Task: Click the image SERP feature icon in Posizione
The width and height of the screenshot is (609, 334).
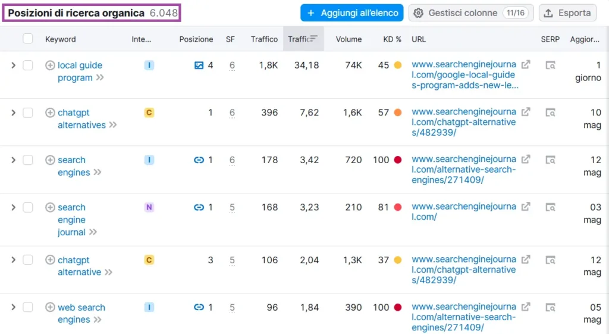Action: [199, 65]
